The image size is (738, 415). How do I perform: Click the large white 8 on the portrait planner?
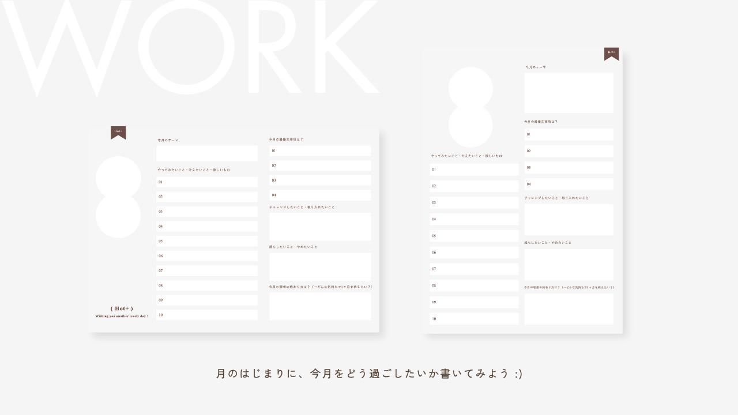470,107
